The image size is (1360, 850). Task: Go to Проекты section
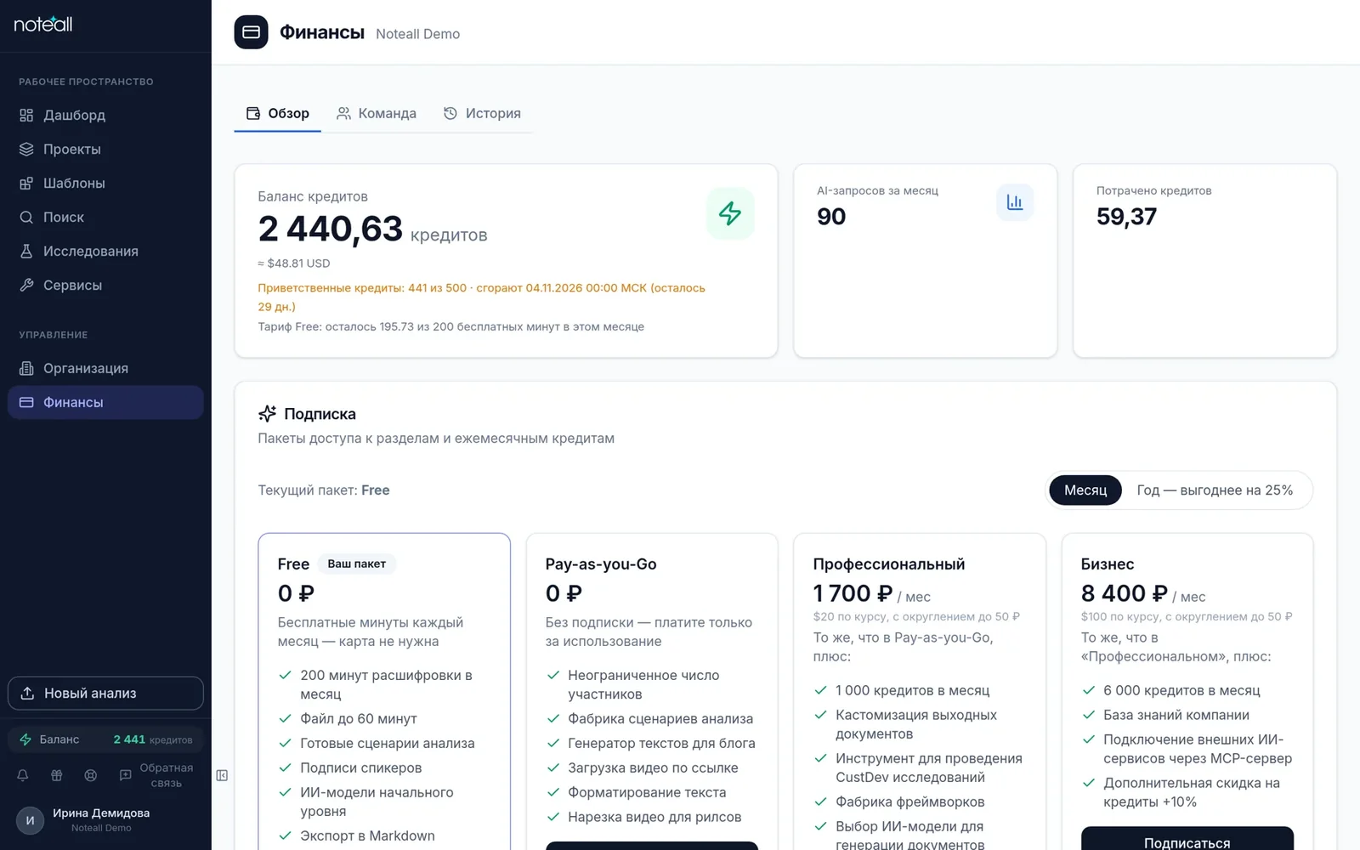click(x=105, y=149)
